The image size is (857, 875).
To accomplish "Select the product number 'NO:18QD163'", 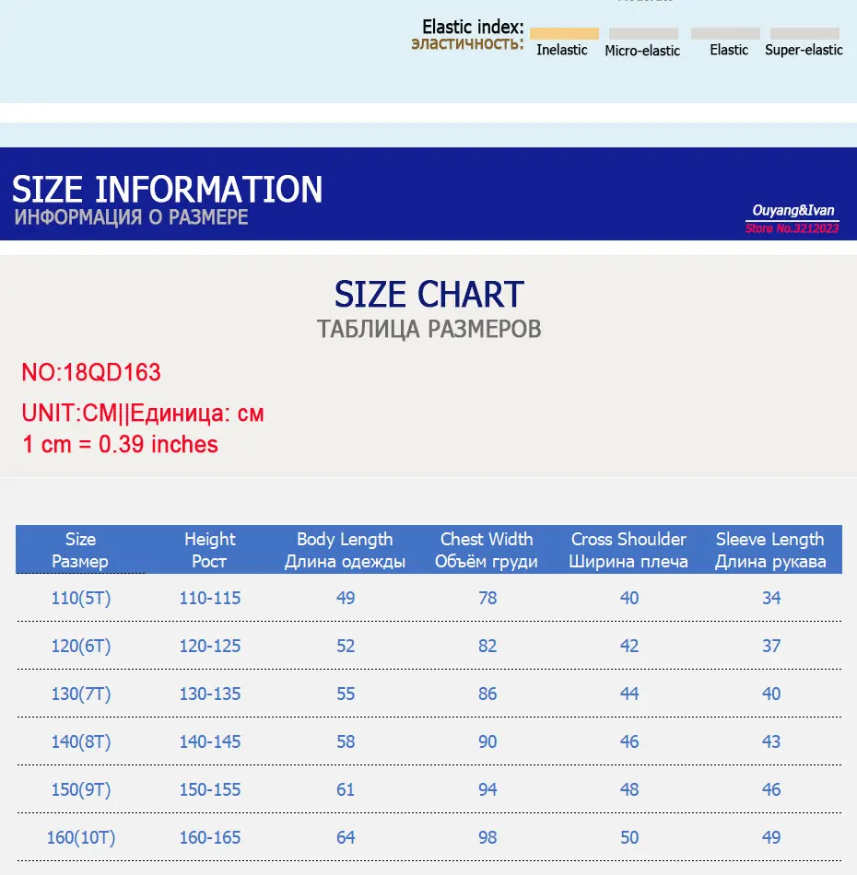I will [x=91, y=372].
